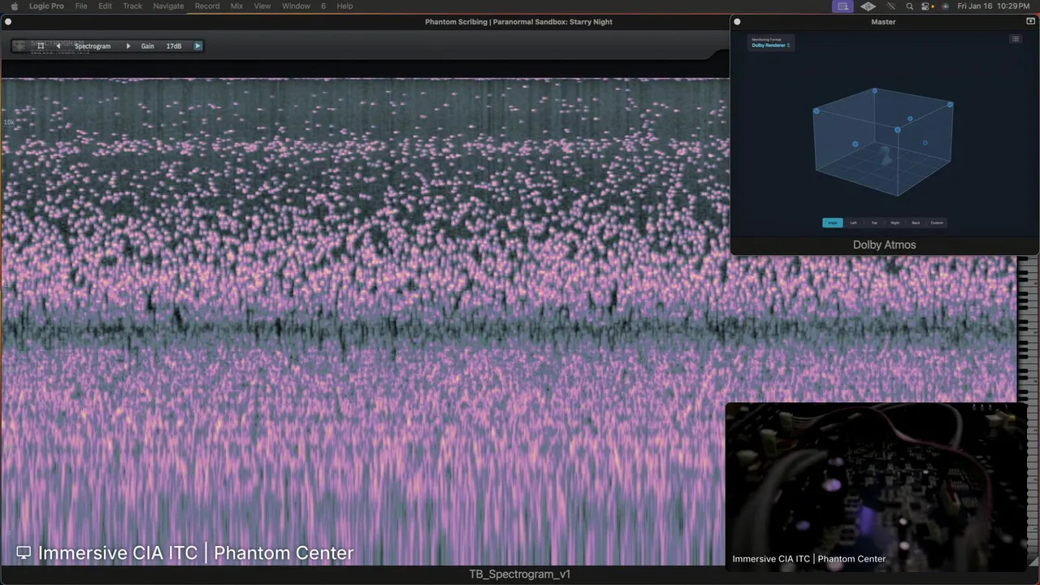
Task: Open the Mix menu
Action: pos(236,6)
